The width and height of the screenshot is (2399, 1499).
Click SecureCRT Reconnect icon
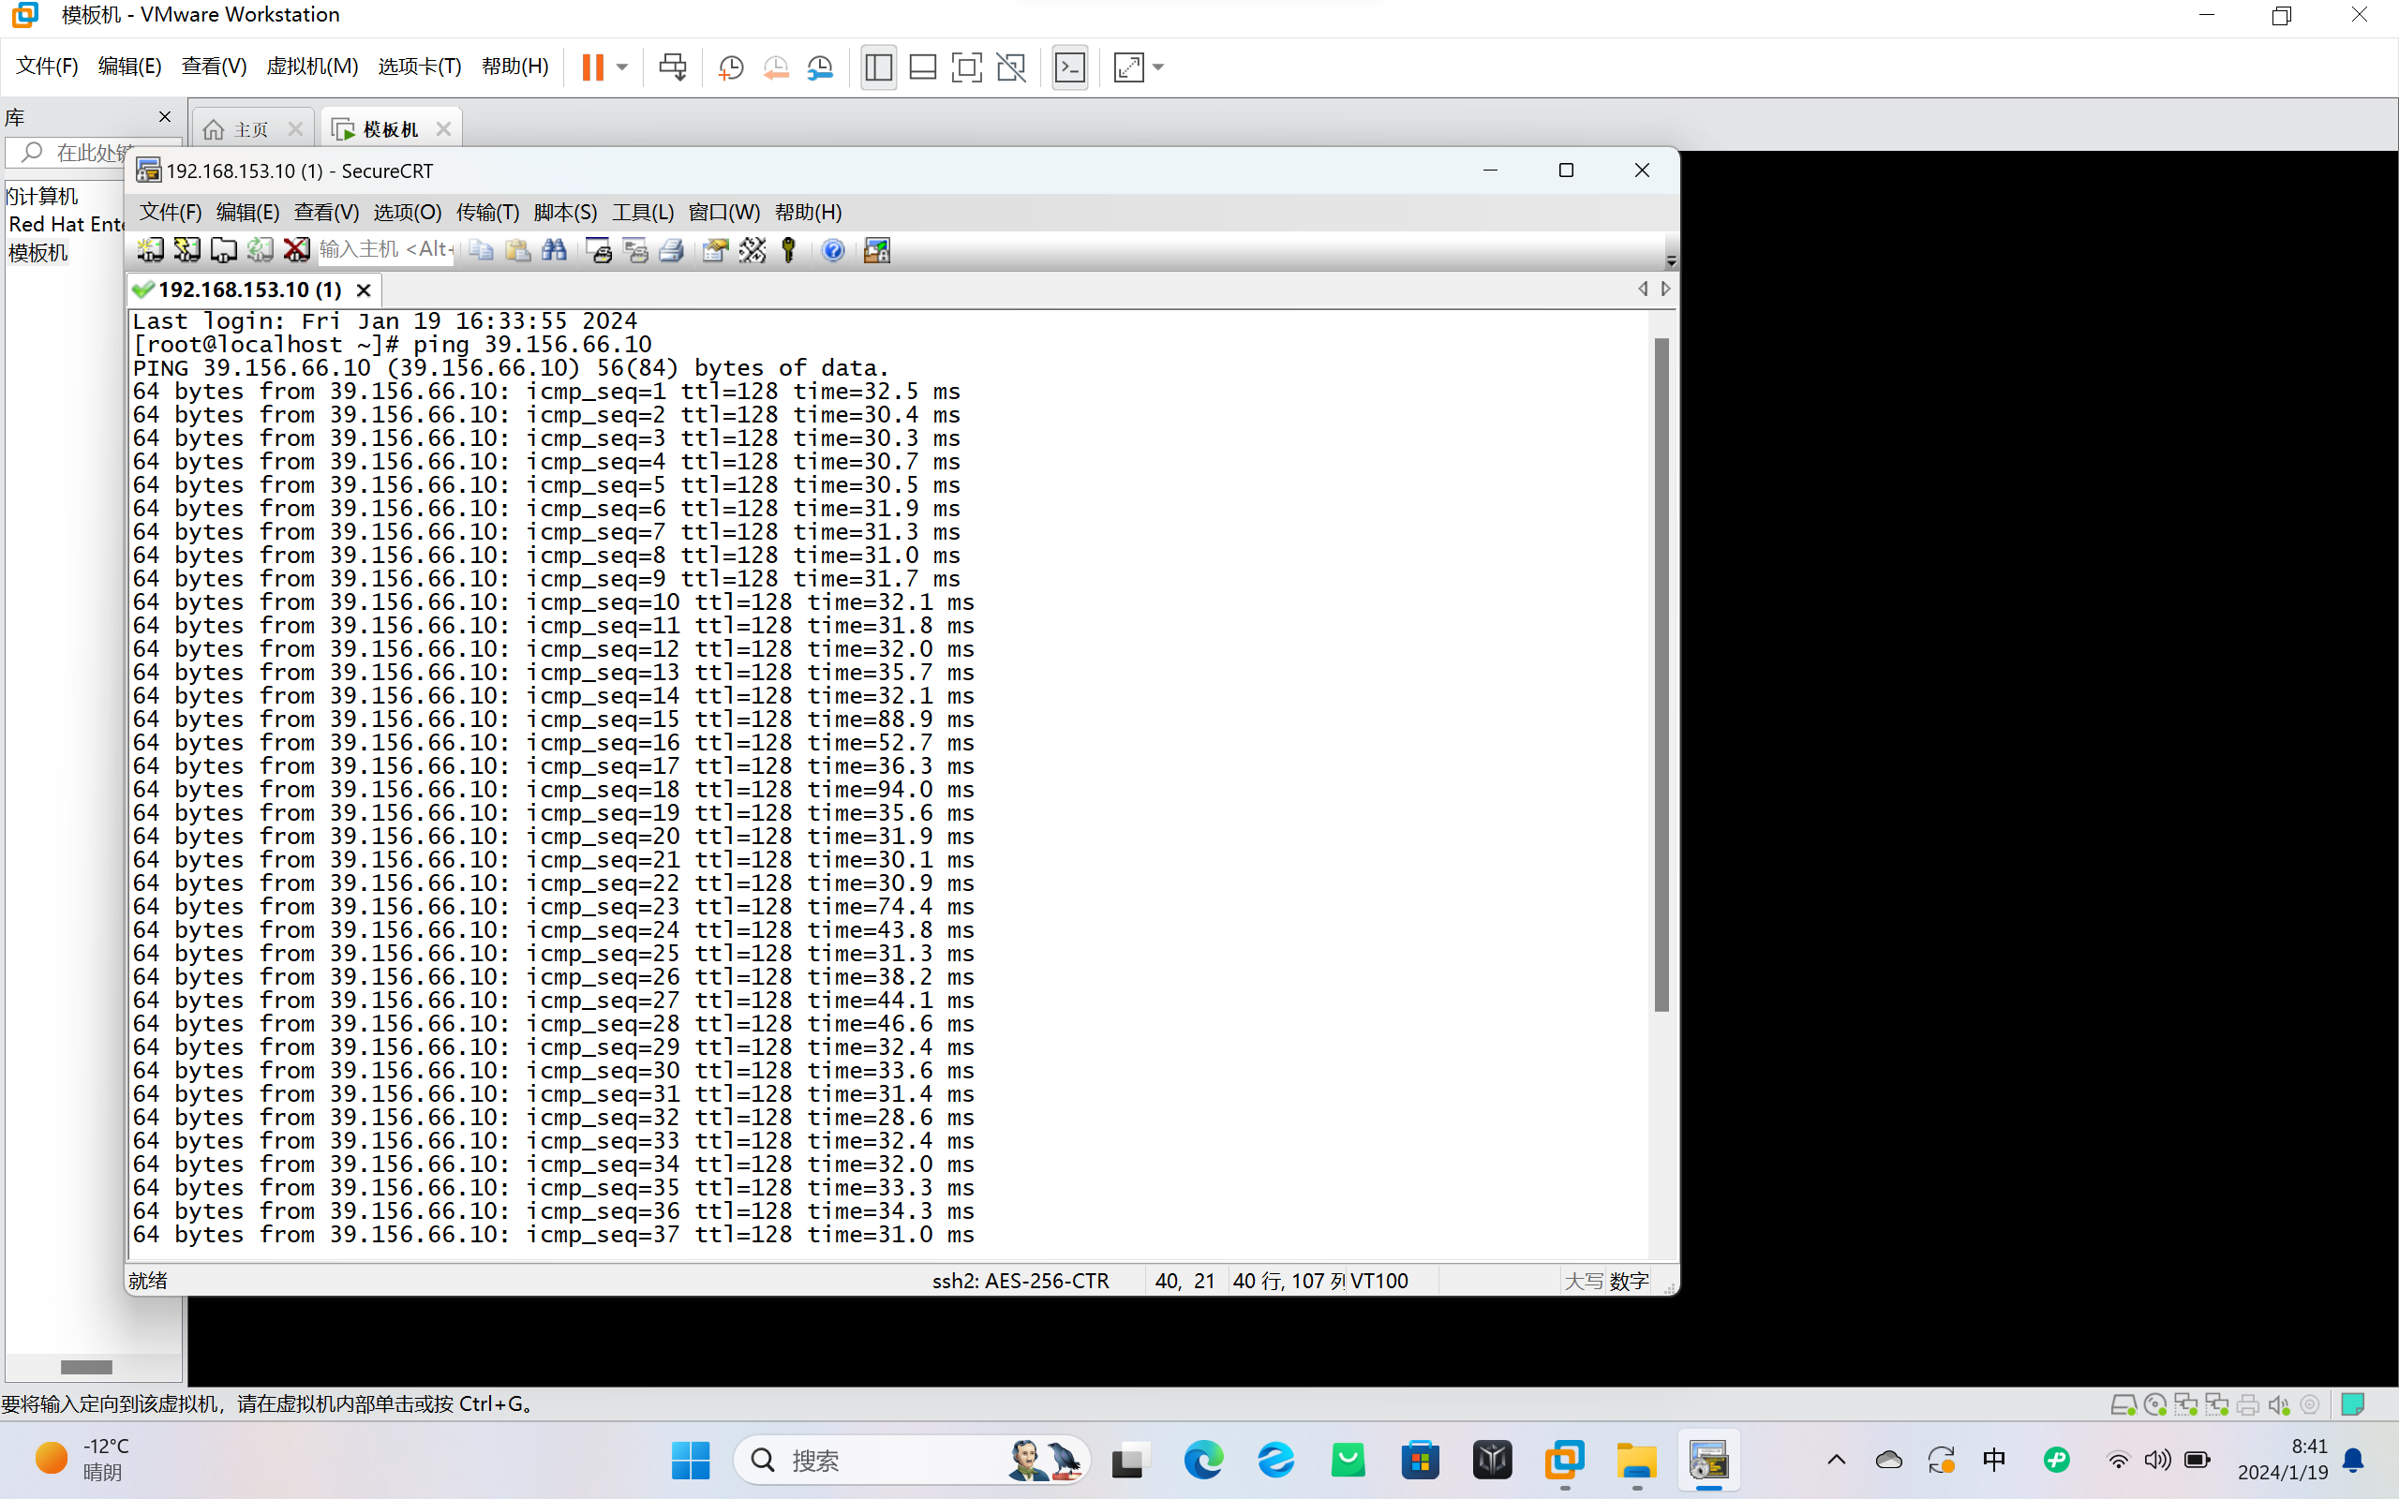(260, 250)
